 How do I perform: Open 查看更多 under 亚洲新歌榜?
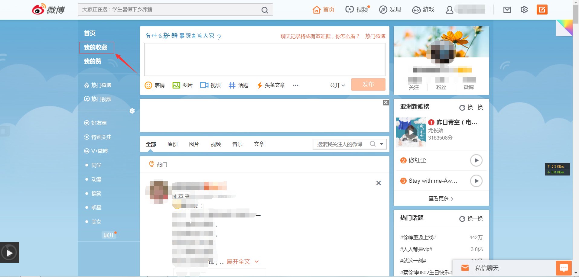point(441,198)
